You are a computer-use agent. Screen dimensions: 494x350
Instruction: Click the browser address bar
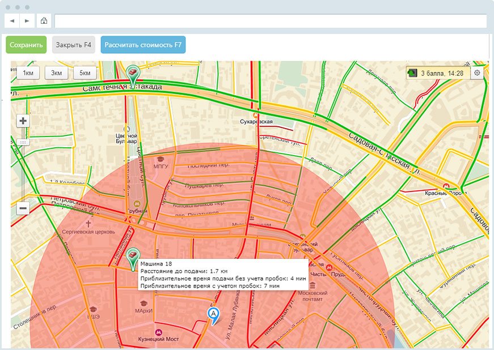pos(271,21)
